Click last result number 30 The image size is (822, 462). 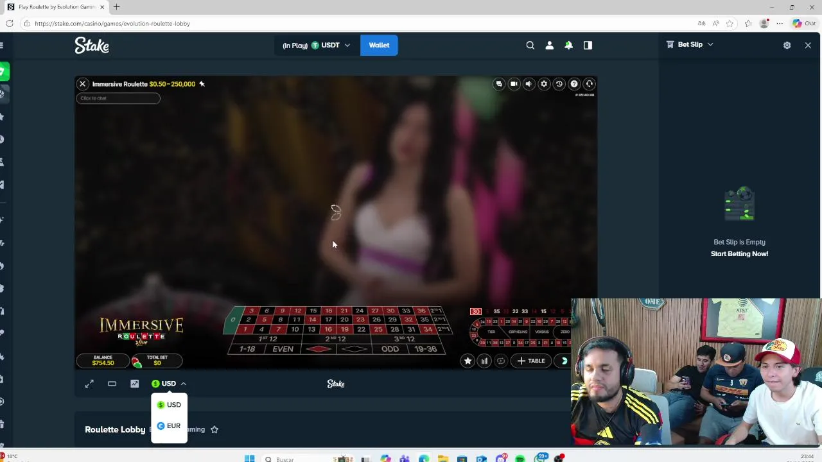pyautogui.click(x=476, y=311)
